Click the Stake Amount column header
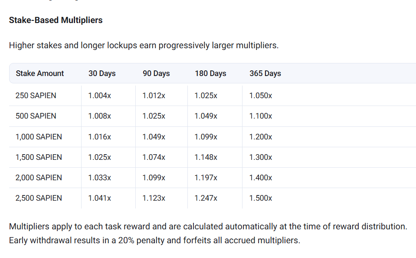 (40, 73)
